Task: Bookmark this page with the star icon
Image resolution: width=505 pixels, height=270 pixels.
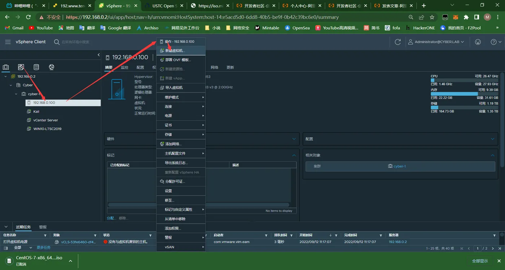Action: [432, 17]
